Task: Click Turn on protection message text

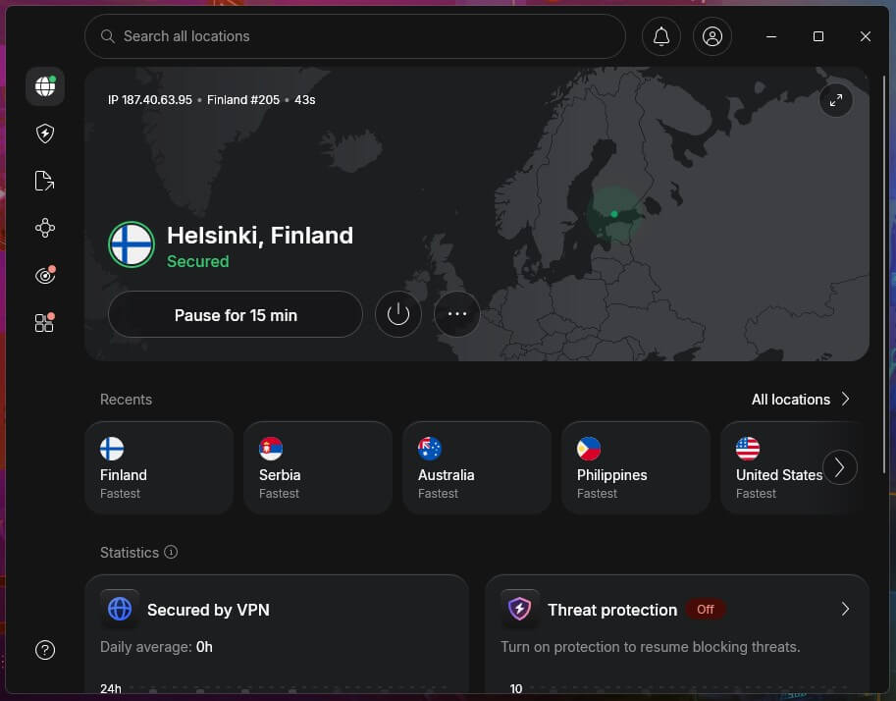Action: pos(651,647)
